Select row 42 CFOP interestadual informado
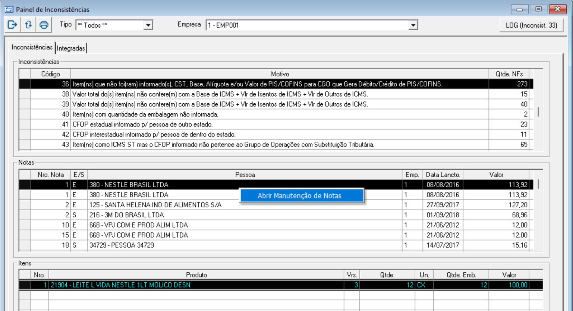573x311 pixels. click(x=276, y=134)
